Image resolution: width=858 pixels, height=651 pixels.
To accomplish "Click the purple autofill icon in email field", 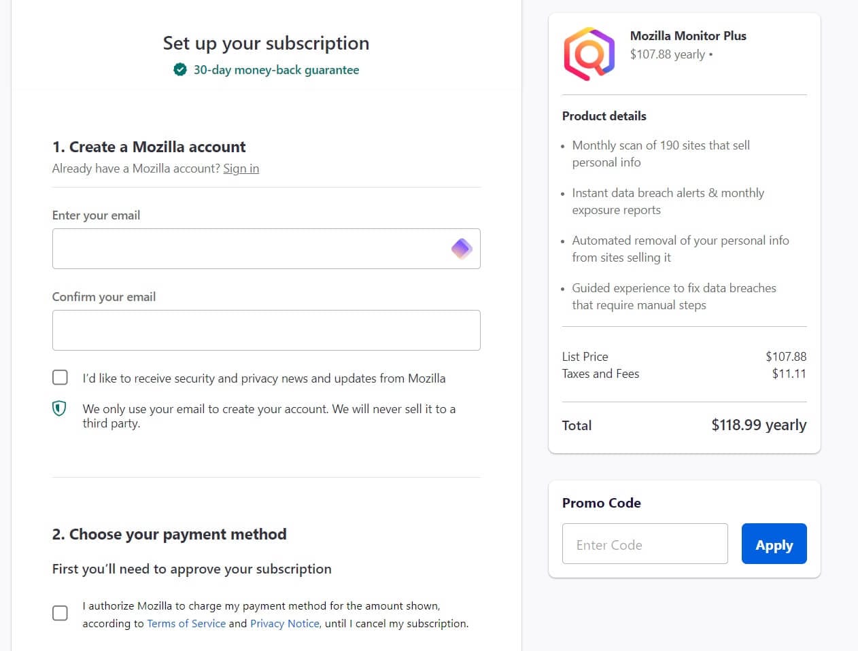I will click(462, 249).
